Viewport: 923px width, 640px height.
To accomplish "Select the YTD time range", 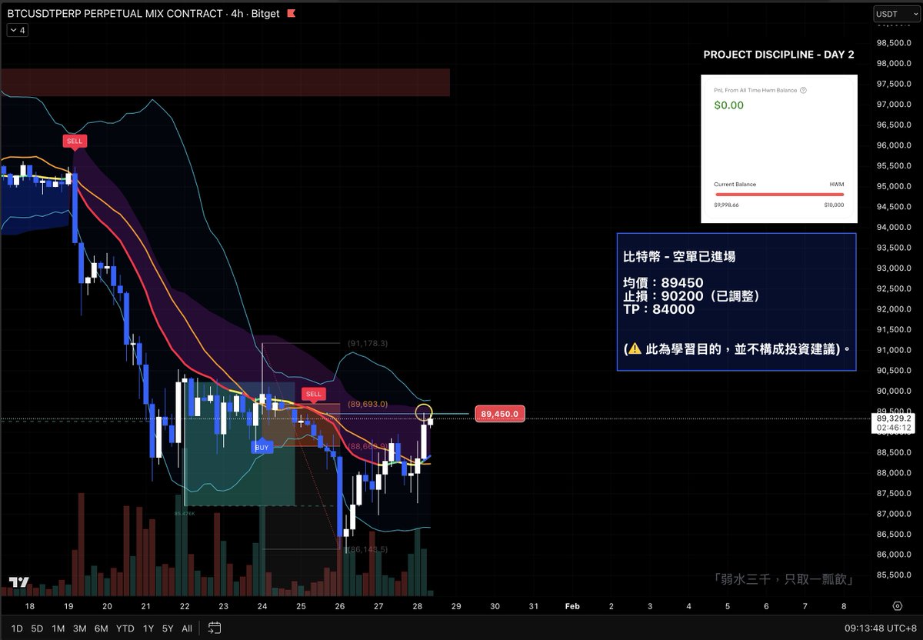I will (125, 628).
